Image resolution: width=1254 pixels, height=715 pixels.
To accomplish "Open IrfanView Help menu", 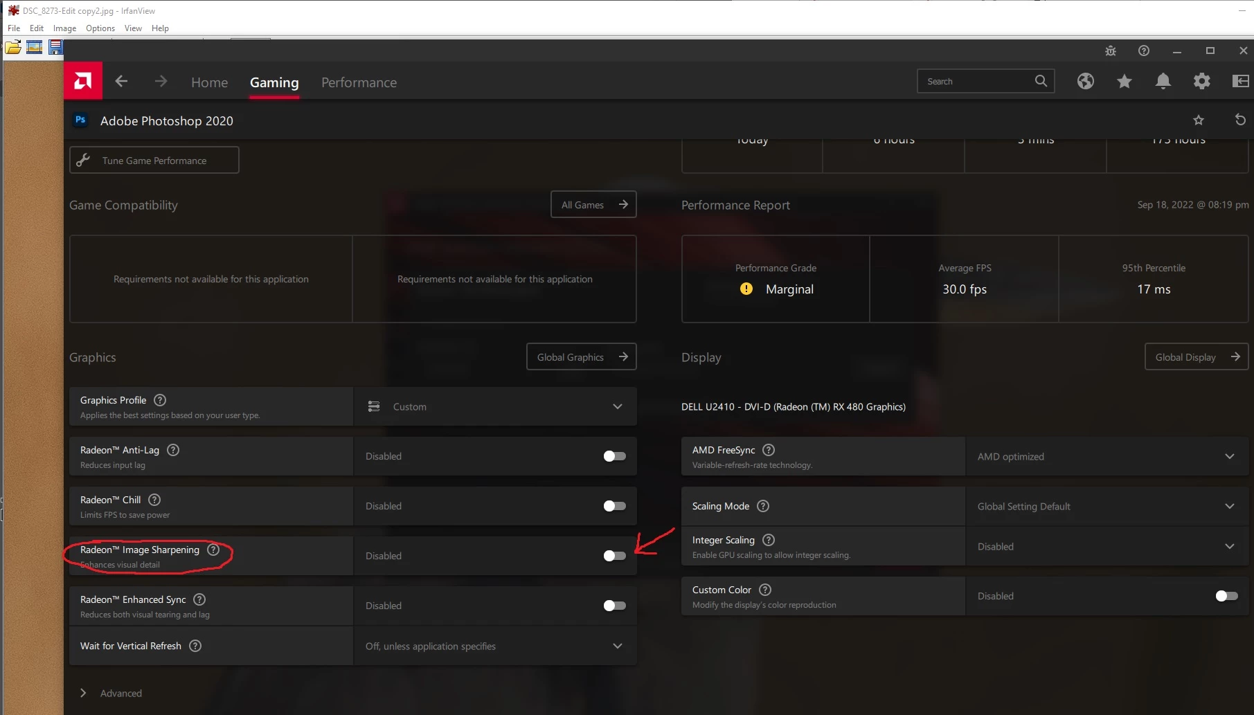I will pyautogui.click(x=160, y=28).
